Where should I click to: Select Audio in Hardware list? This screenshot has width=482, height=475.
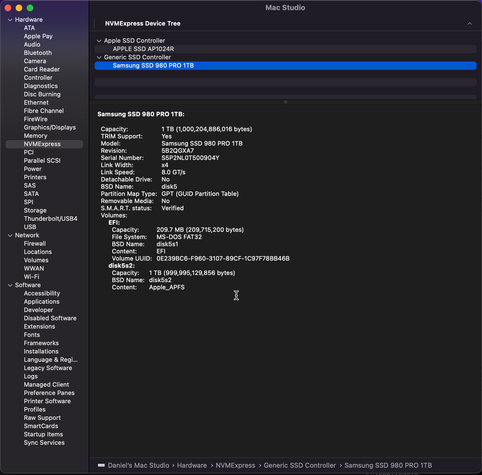[x=32, y=45]
